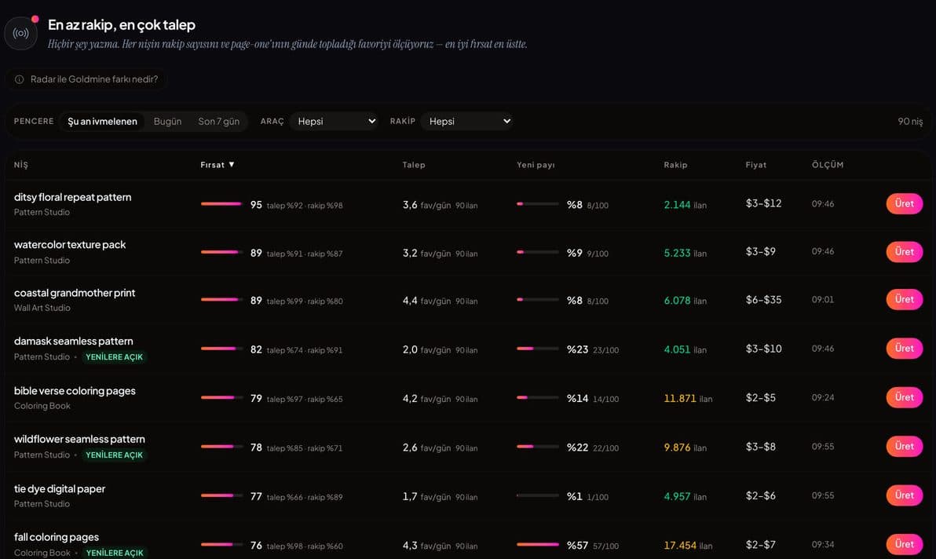Open tie dye digital paper niche

60,488
